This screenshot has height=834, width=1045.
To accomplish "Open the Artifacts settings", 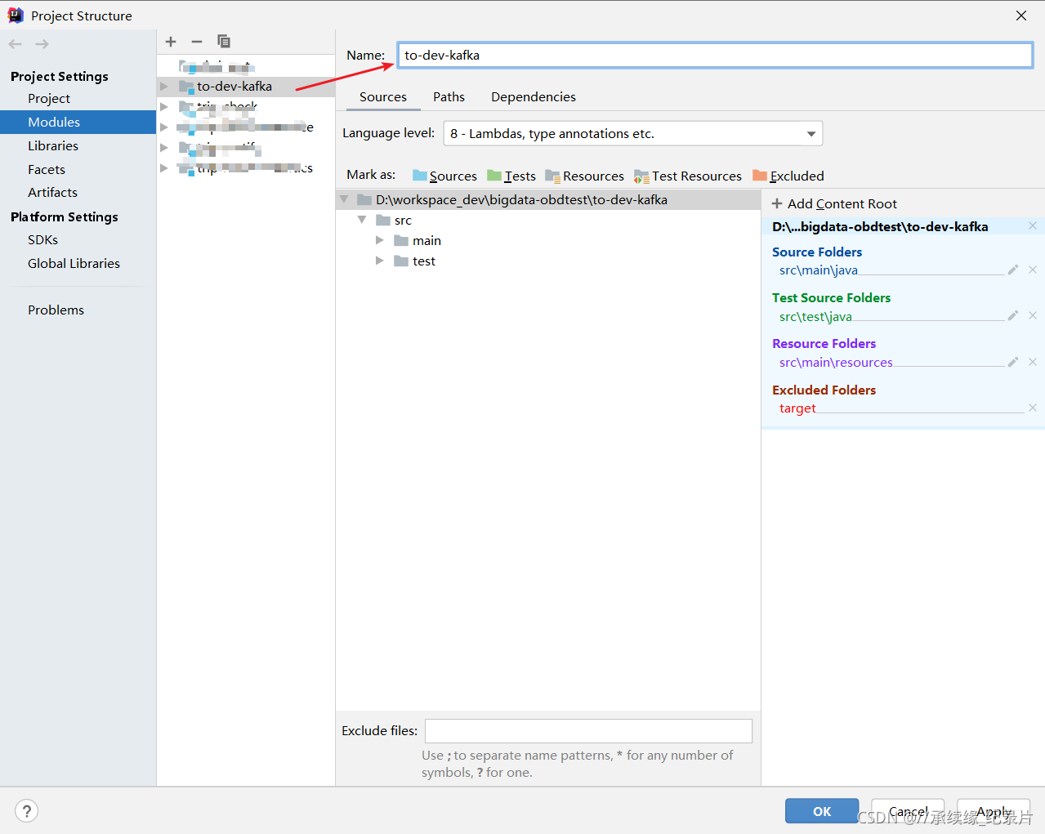I will (x=52, y=192).
